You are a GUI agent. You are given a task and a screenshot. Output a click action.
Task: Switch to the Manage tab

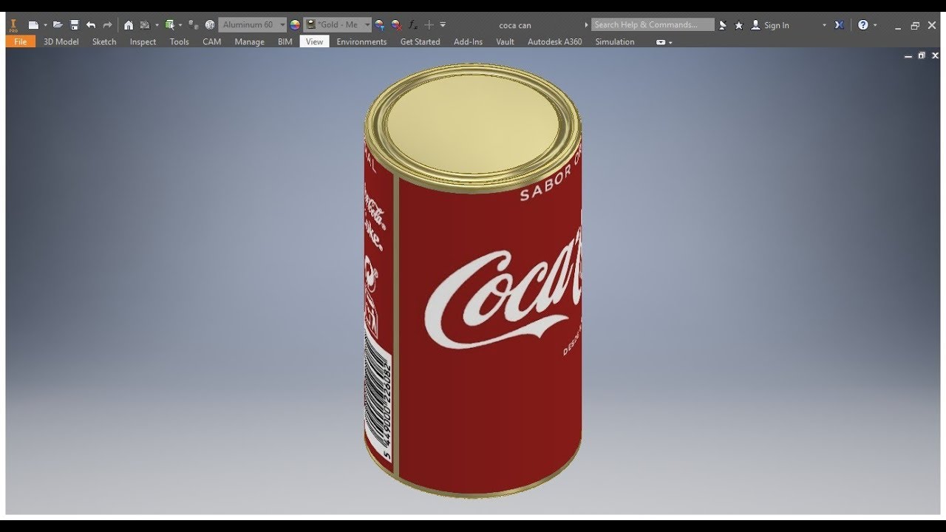pos(249,42)
